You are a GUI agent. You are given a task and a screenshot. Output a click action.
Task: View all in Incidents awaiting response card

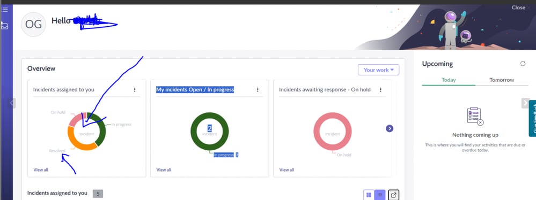[x=287, y=170]
